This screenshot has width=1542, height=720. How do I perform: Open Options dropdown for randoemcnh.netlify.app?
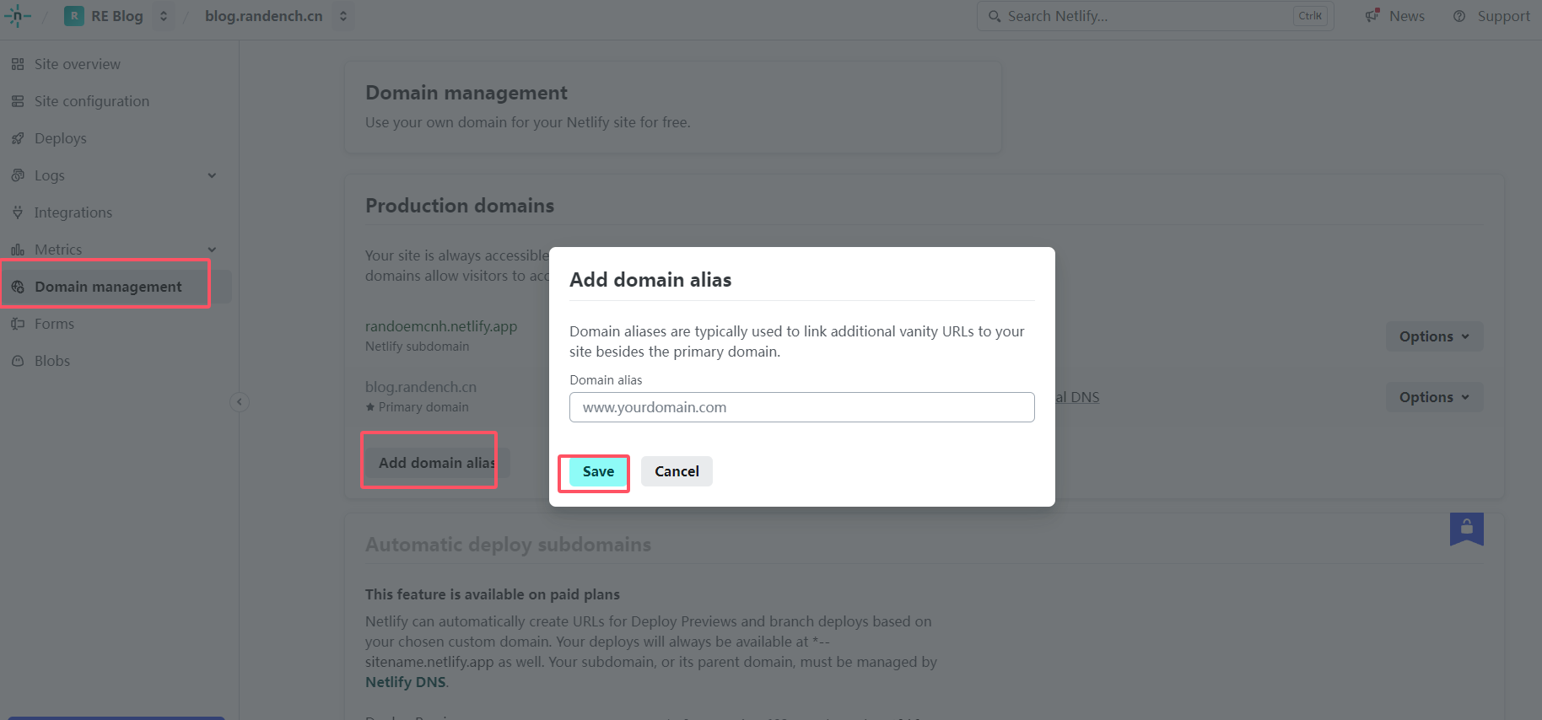tap(1434, 336)
